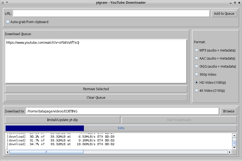The height and width of the screenshot is (161, 242).
Task: Click Install/Update yt-dlp button
Action: 62,120
